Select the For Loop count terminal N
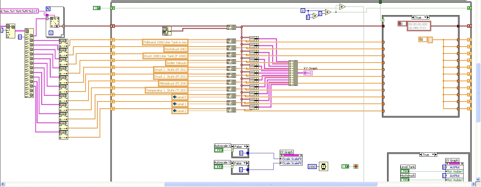481x187 pixels. 48,9
